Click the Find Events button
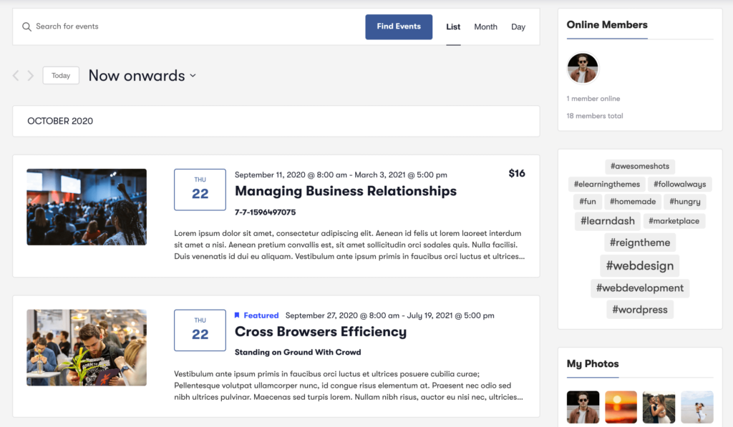Viewport: 733px width, 427px height. coord(399,26)
